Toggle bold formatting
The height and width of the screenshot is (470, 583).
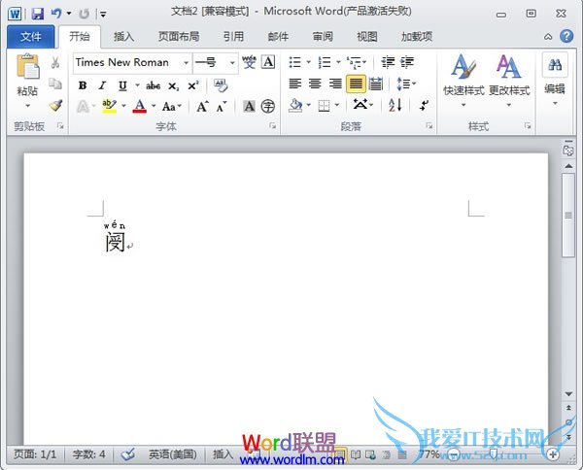(83, 85)
